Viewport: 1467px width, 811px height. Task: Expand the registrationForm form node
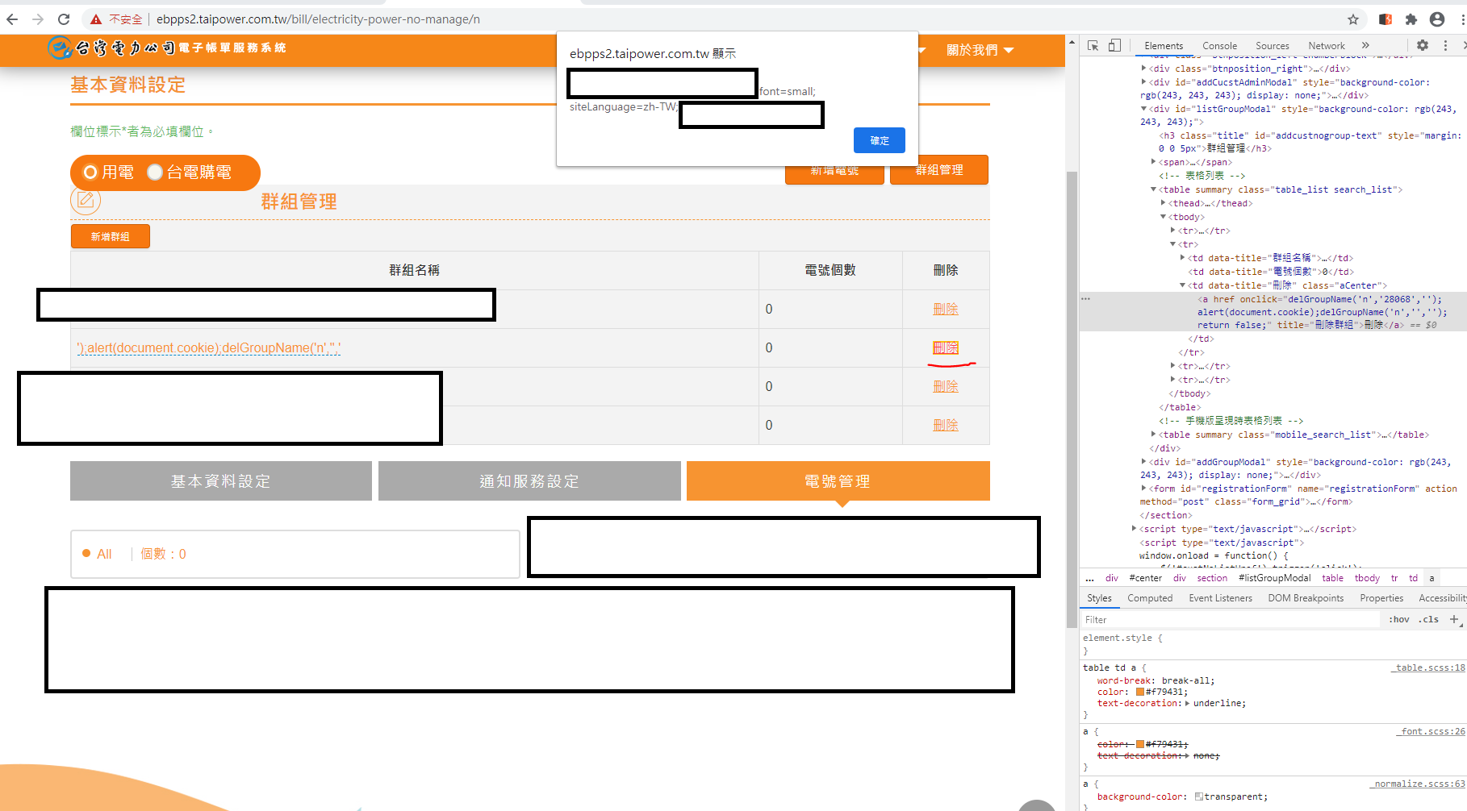pos(1144,489)
